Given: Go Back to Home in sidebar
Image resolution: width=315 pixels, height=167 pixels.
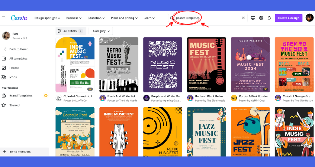Looking at the screenshot, I should (19, 49).
